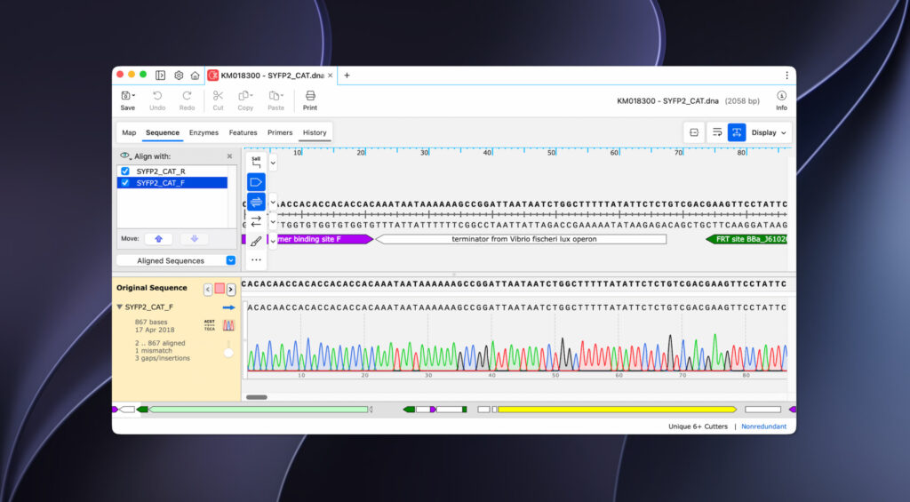This screenshot has height=502, width=910.
Task: Switch to the Map tab
Action: pos(129,133)
